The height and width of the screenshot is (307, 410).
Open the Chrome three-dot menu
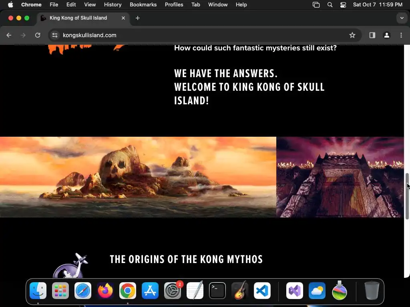pos(401,35)
